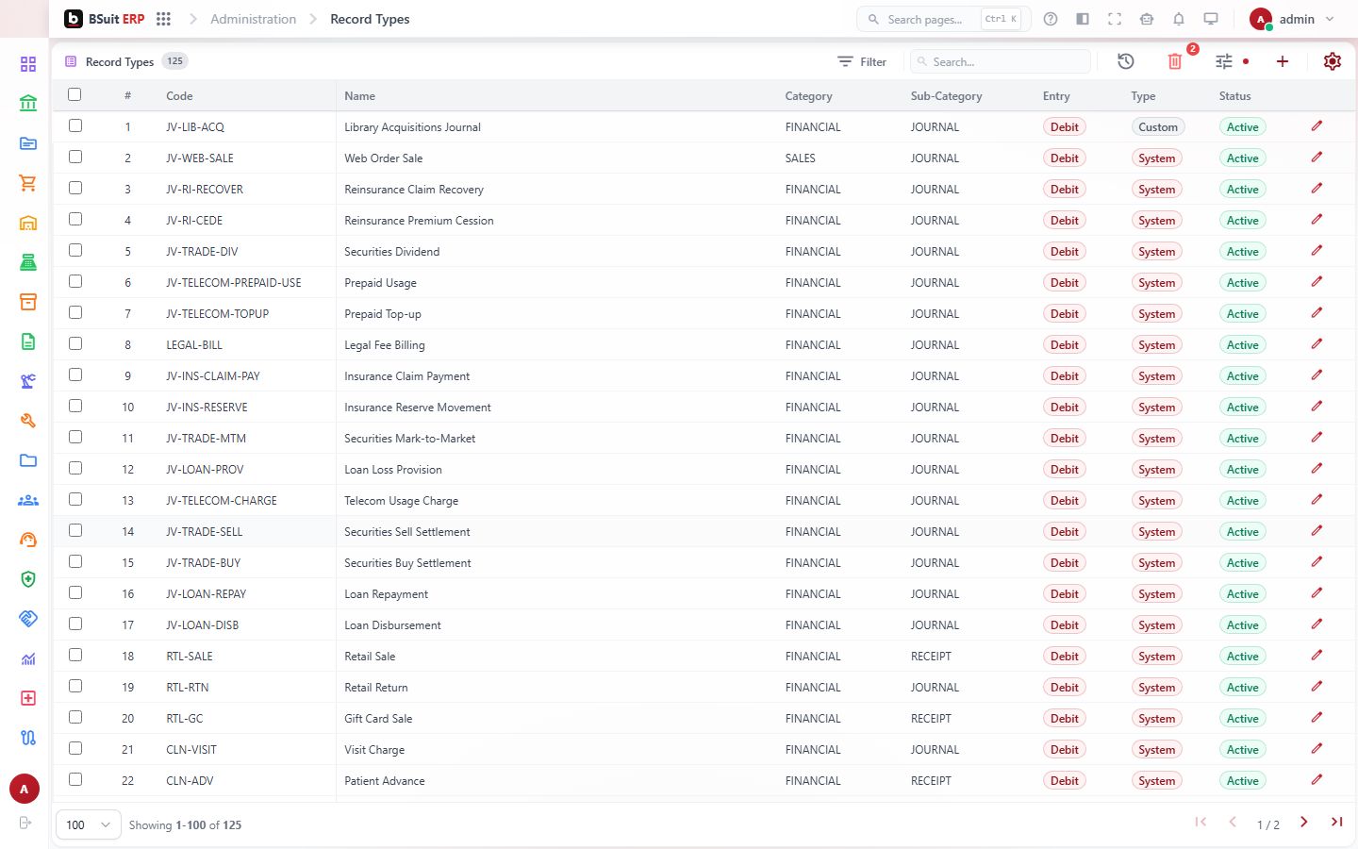Open the history clock icon in toolbar

click(1126, 61)
